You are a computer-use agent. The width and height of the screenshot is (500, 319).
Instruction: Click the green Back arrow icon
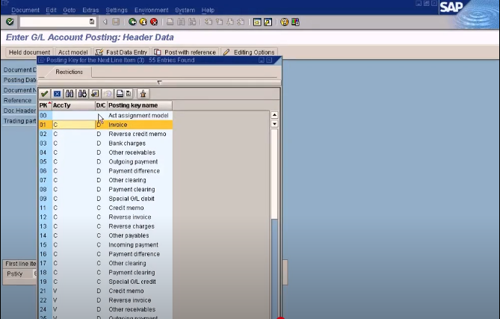132,22
